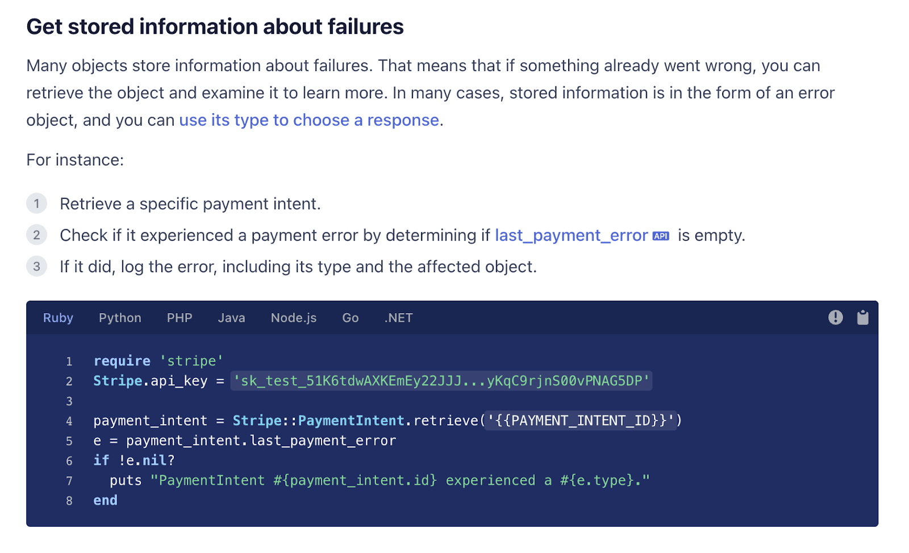Click the API badge next to last_payment_error
This screenshot has height=553, width=909.
point(661,235)
